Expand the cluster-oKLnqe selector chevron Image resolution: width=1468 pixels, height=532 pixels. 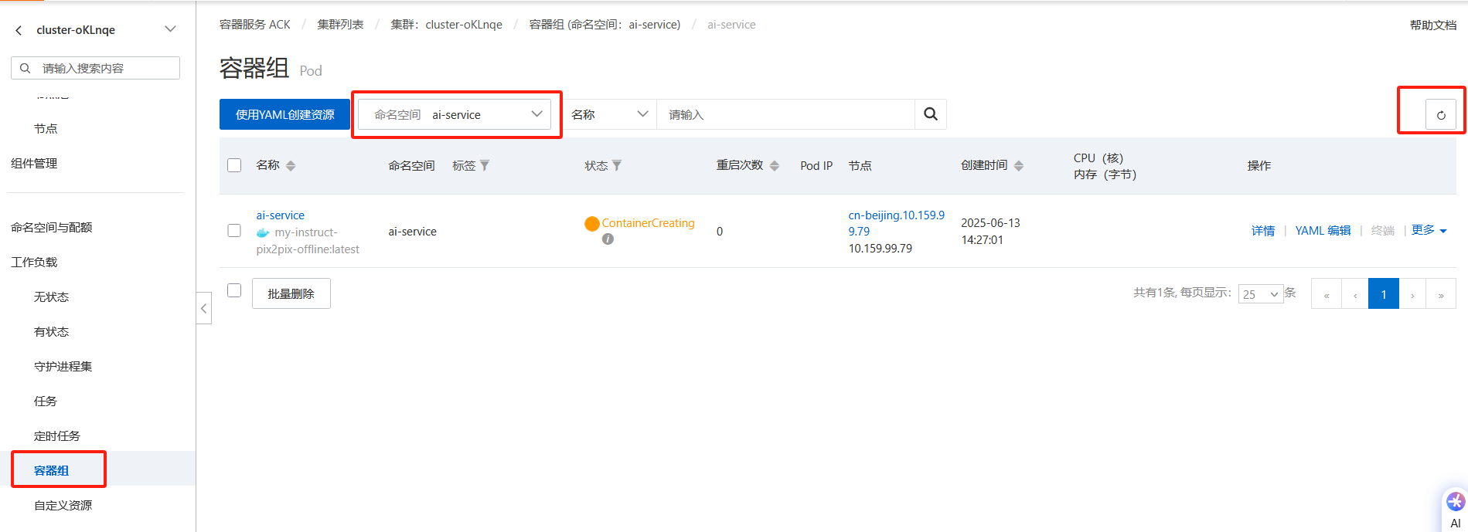point(170,29)
